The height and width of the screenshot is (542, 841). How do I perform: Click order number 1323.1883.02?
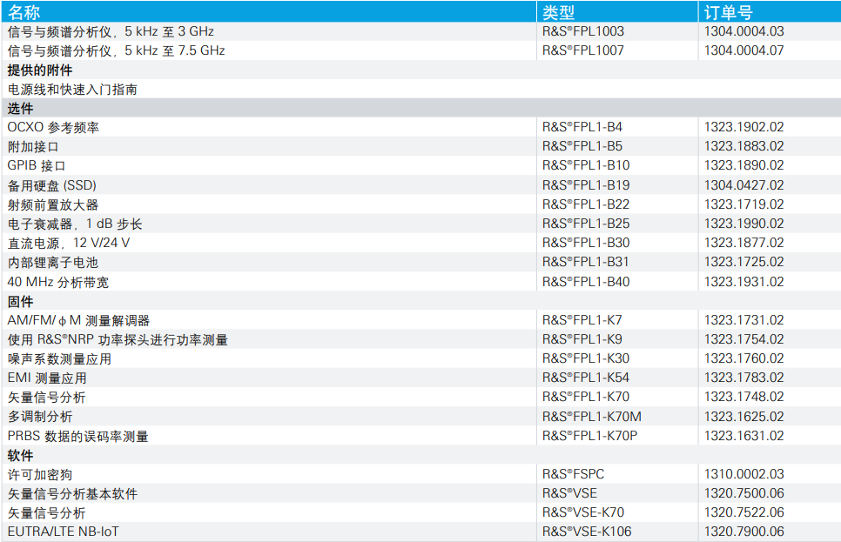743,147
